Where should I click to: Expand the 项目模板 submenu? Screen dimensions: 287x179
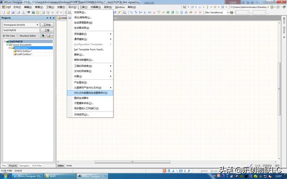(90, 34)
